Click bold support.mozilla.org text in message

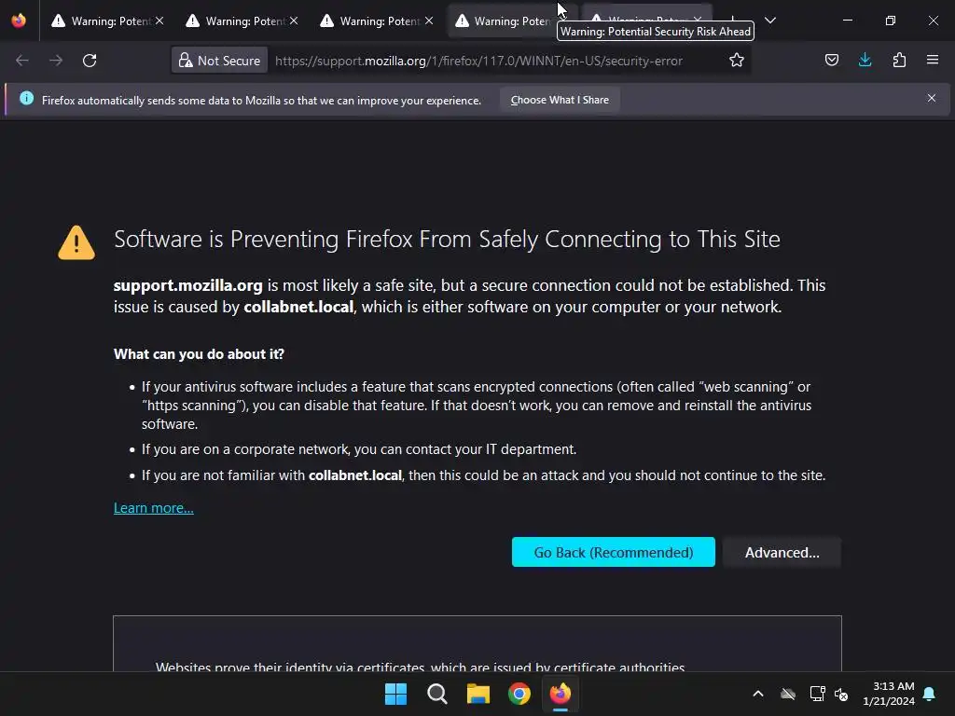coord(187,285)
